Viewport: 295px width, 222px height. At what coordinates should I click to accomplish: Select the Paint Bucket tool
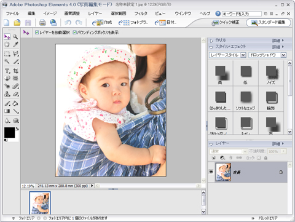(x=15, y=103)
